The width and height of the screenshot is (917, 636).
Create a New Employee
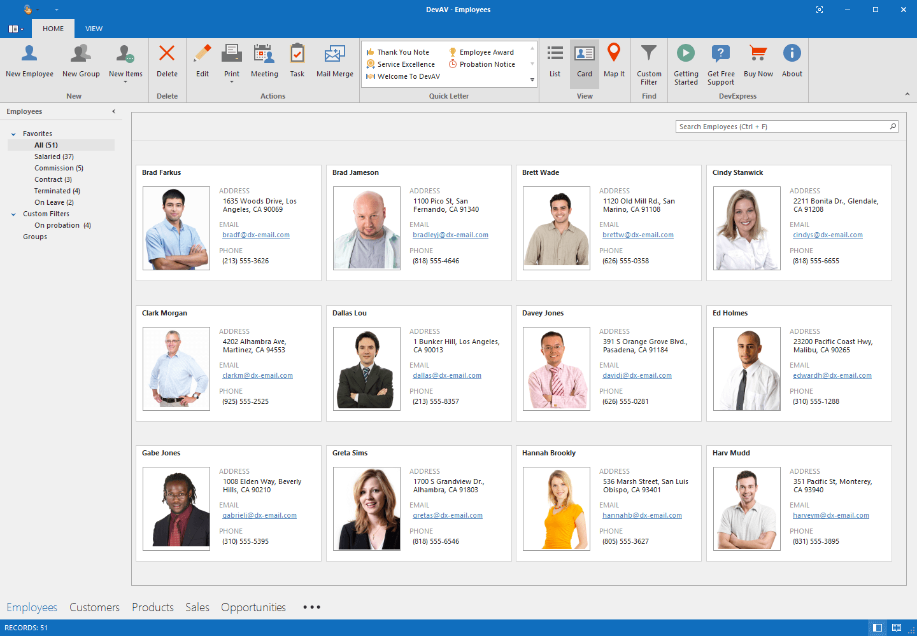pos(29,62)
